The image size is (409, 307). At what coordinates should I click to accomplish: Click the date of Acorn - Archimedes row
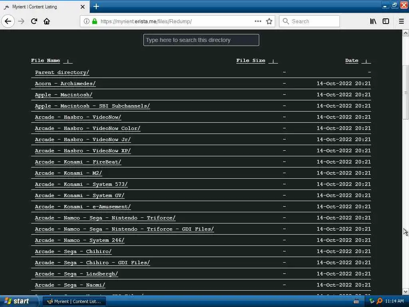click(343, 84)
